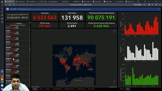Click the site lock icon in address bar
Viewport: 162px width, 91px height.
click(x=17, y=5)
